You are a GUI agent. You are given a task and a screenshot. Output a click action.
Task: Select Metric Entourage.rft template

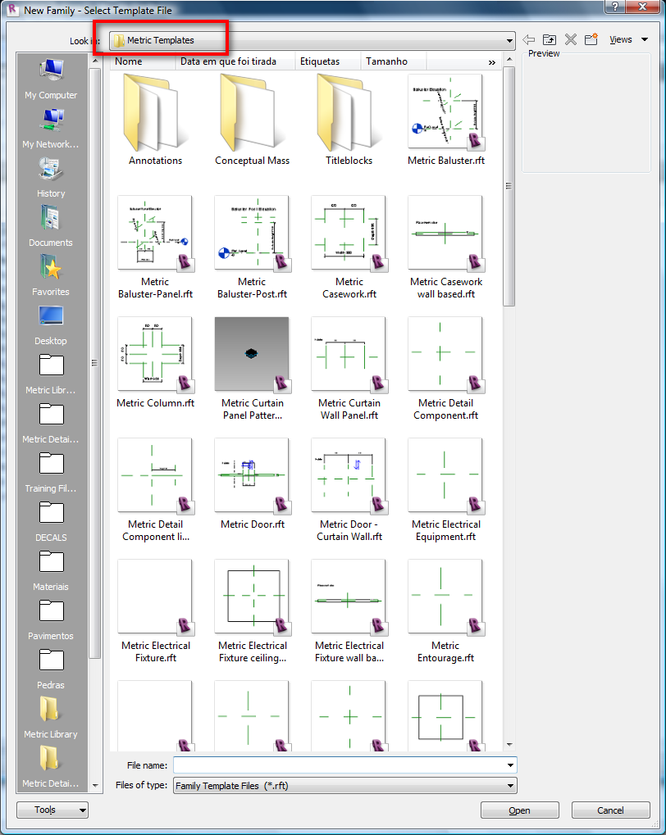coord(446,611)
